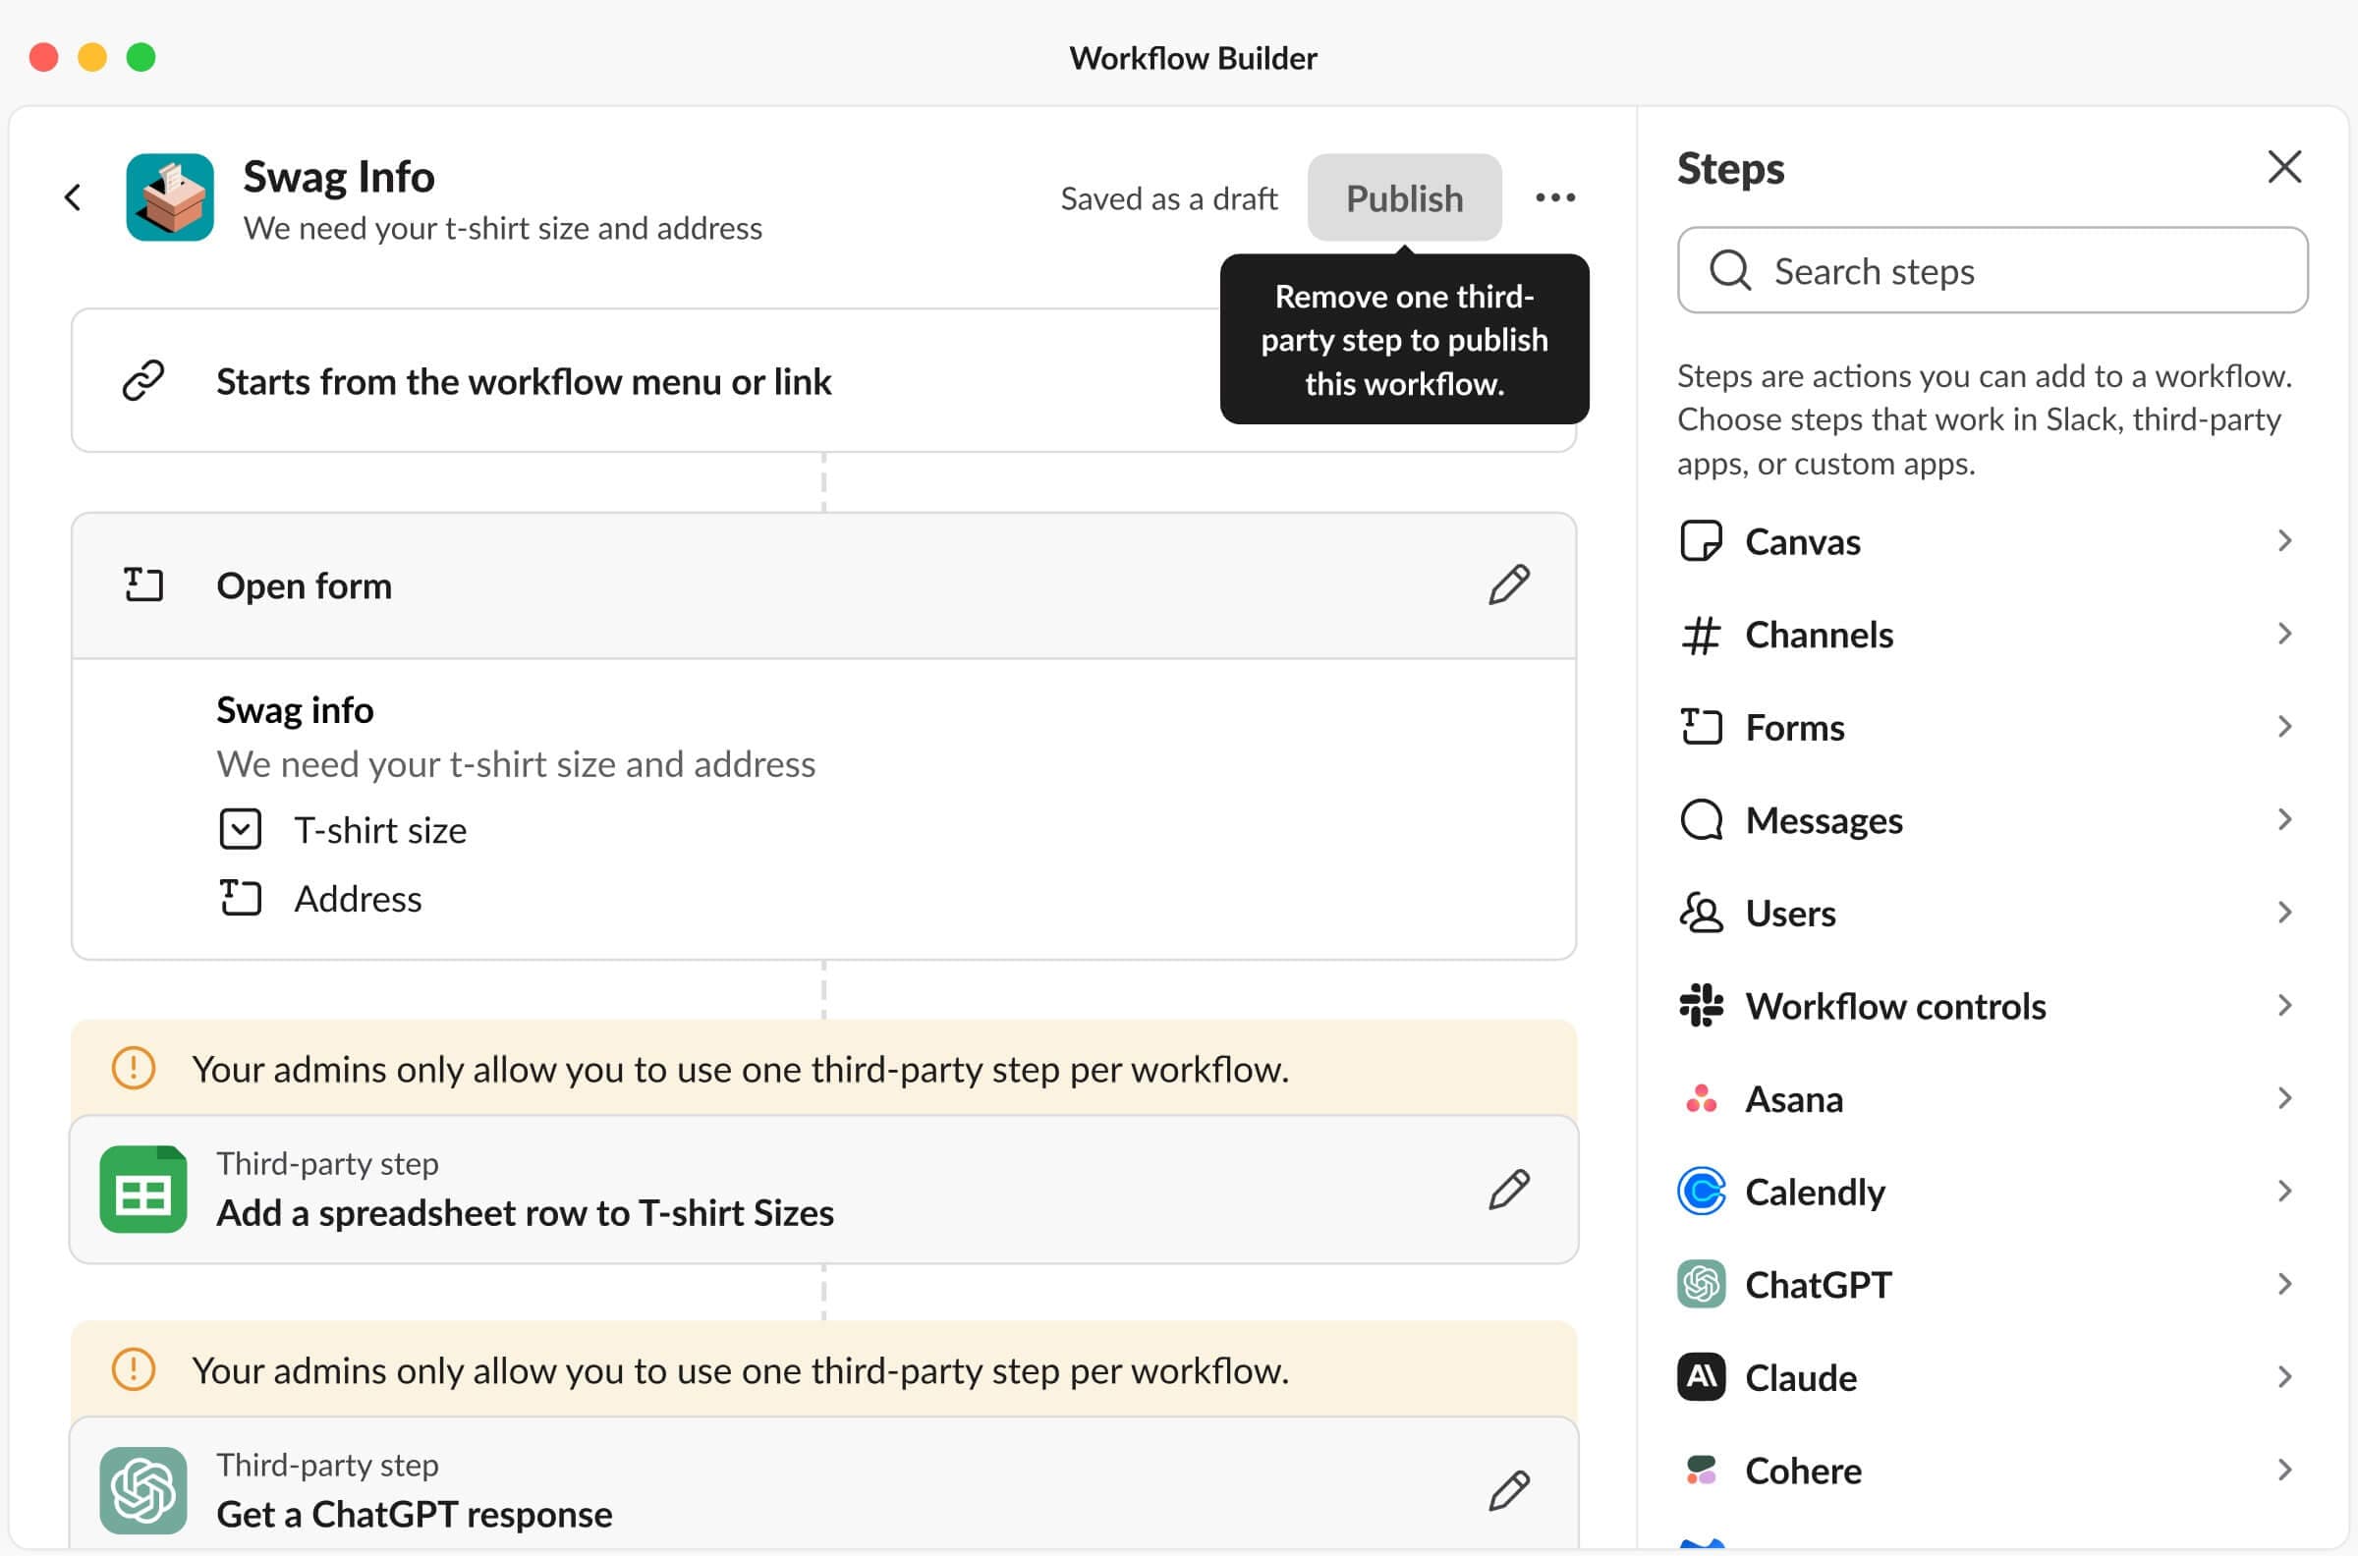Image resolution: width=2358 pixels, height=1556 pixels.
Task: Open the Messages steps category
Action: 1992,820
